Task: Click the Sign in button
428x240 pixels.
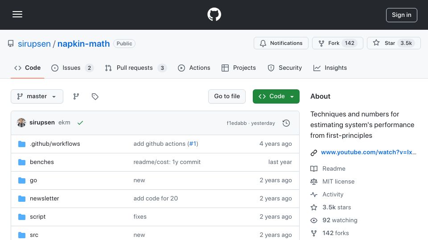Action: (x=402, y=15)
